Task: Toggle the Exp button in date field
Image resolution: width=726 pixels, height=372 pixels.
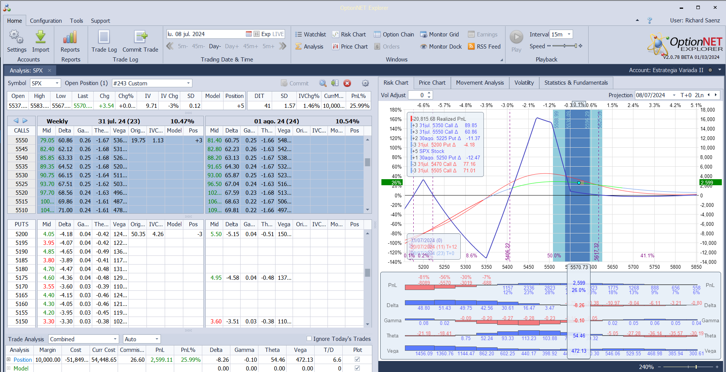Action: (266, 34)
